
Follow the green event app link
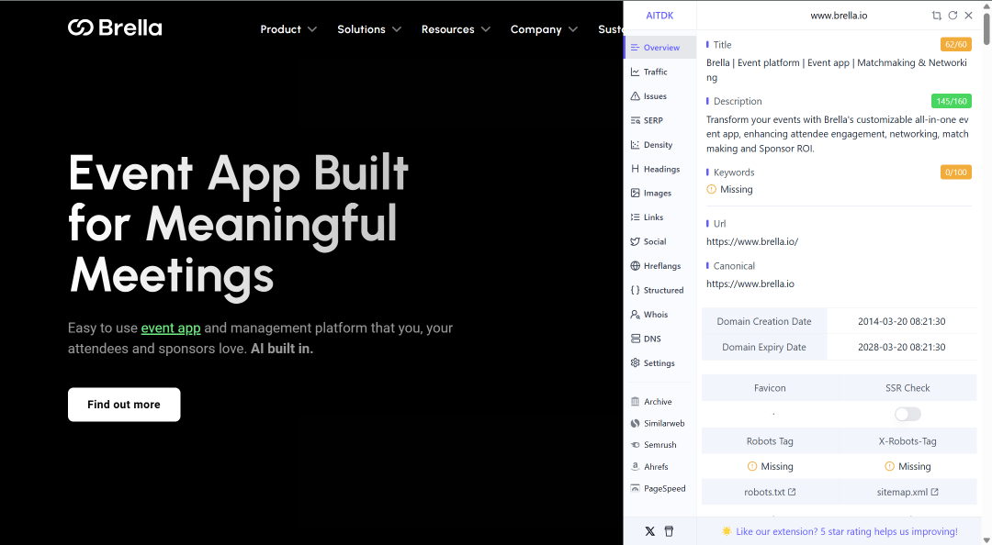tap(171, 328)
